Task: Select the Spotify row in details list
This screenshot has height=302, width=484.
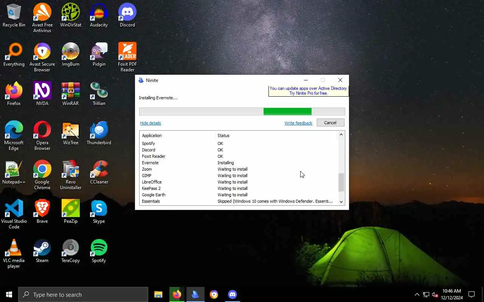Action: (238, 143)
